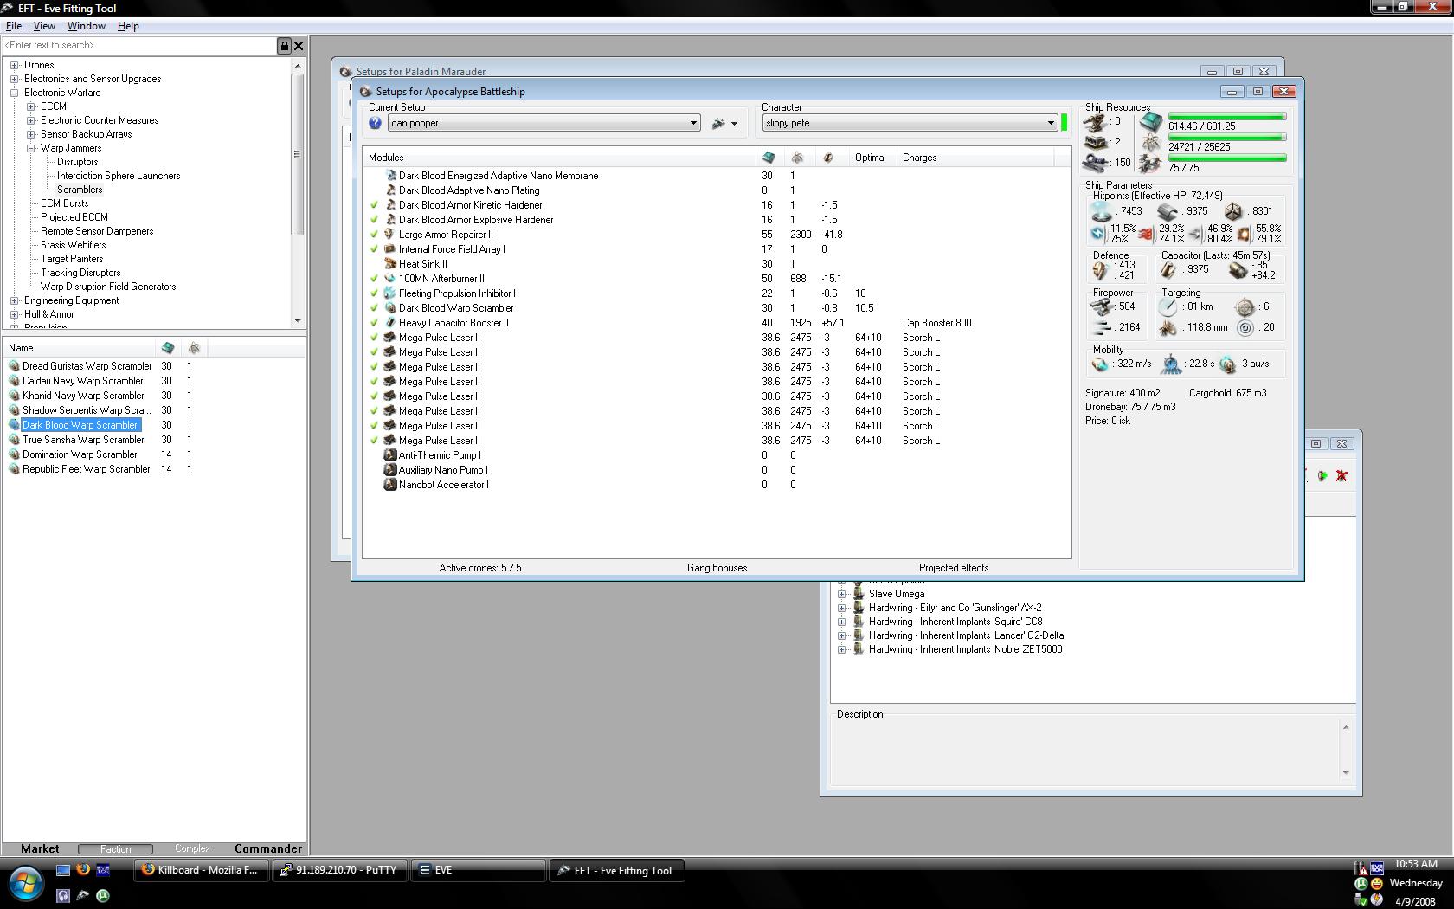Open the Character dropdown showing slippy pete

[x=910, y=124]
